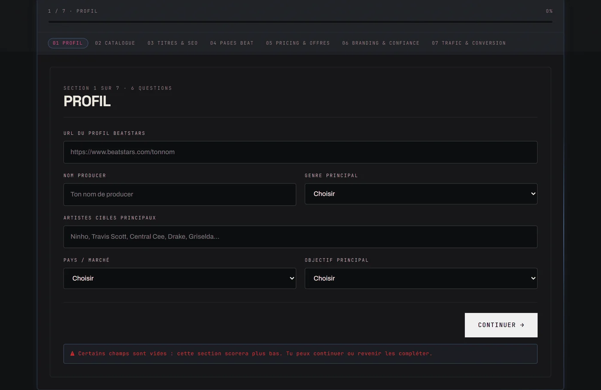Open the Objectif principal dropdown
The image size is (601, 390).
(421, 278)
